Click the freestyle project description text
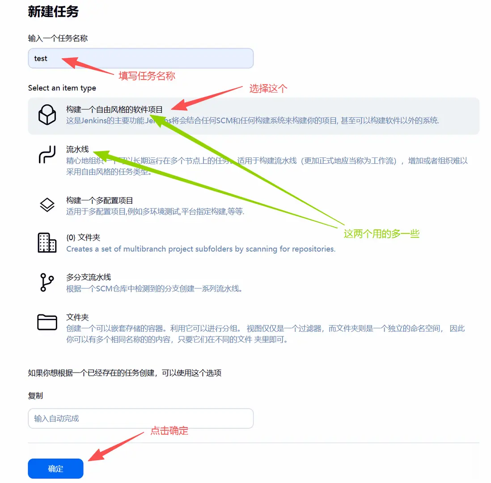 coord(252,121)
